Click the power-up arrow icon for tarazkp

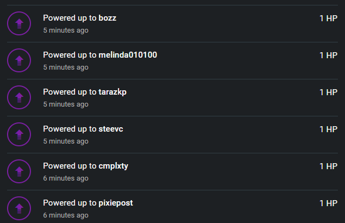click(19, 97)
